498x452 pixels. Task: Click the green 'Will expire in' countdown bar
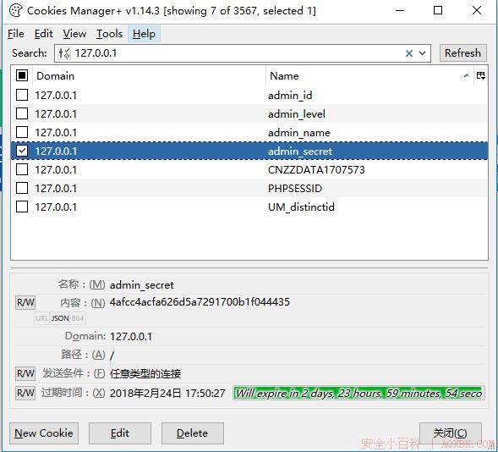point(358,394)
